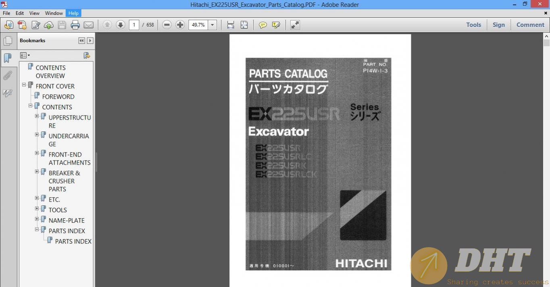The width and height of the screenshot is (550, 287).
Task: Click the Create PDF online icon
Action: (x=22, y=25)
